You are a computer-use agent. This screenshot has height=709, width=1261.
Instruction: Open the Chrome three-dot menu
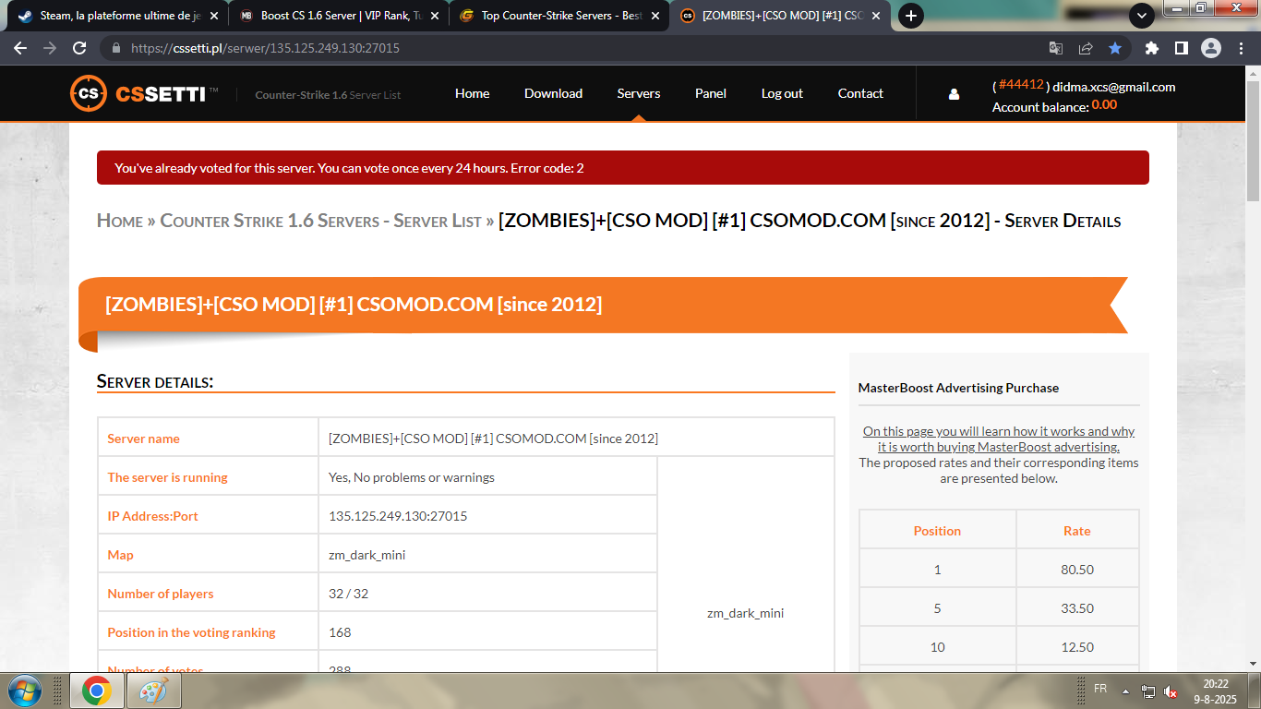coord(1239,48)
